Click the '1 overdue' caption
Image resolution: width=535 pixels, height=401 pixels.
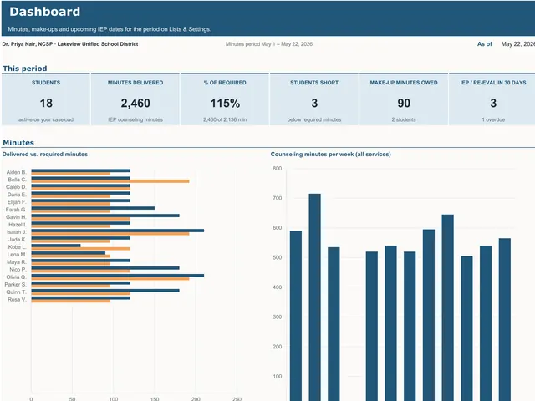[x=493, y=119]
